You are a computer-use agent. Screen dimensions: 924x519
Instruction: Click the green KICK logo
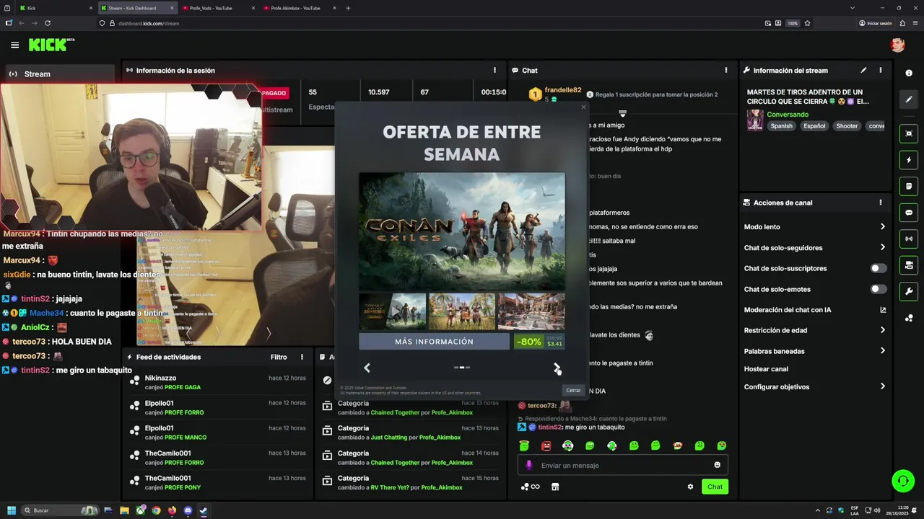coord(51,45)
